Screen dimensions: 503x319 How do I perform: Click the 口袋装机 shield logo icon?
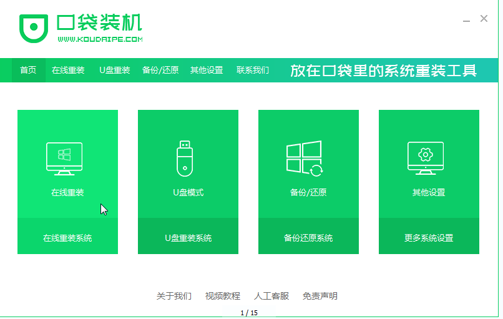34,28
